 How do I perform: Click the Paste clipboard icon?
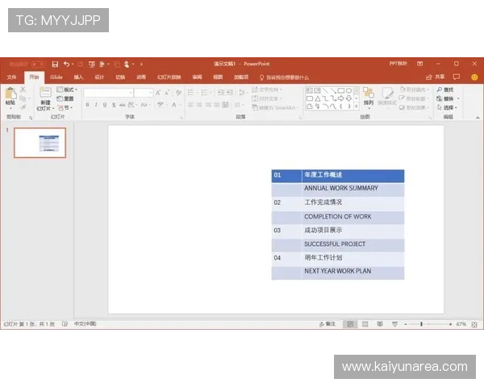pyautogui.click(x=10, y=94)
